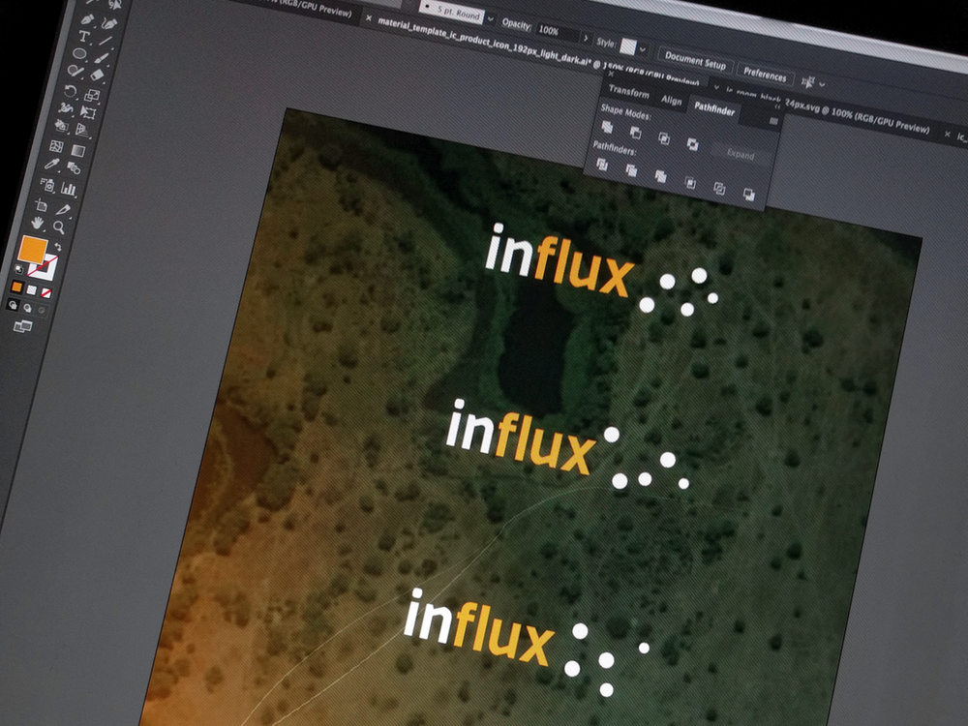This screenshot has width=968, height=726.
Task: Select the Slice tool
Action: tap(64, 210)
